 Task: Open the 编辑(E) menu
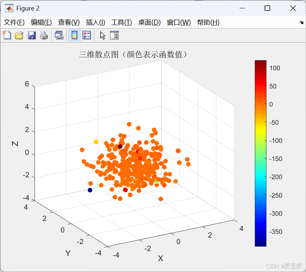[41, 22]
